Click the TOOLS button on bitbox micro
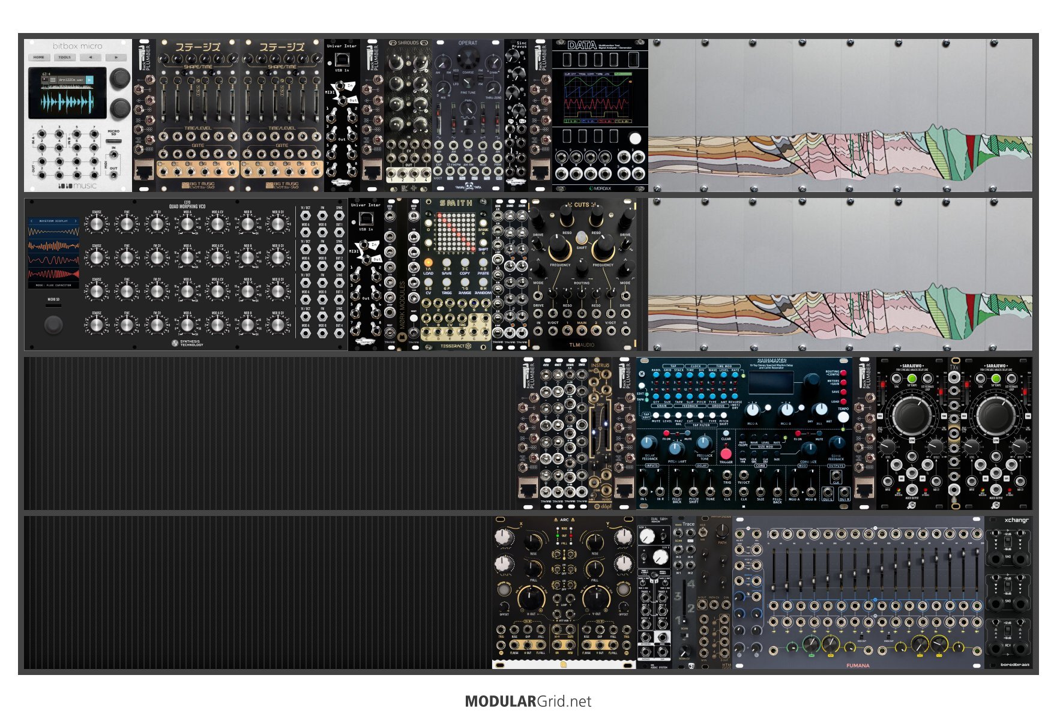This screenshot has width=1057, height=714. [x=65, y=58]
